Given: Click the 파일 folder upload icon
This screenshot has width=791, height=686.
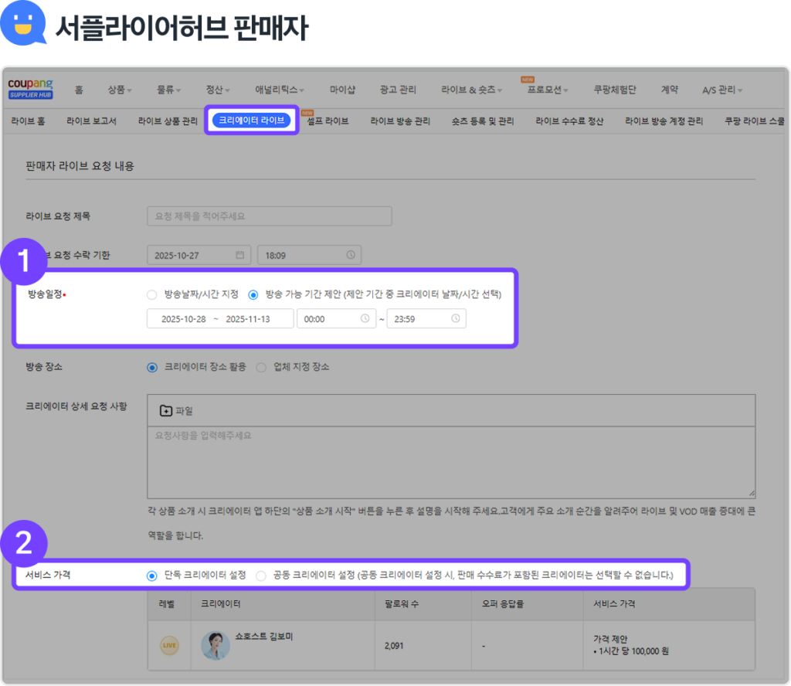Looking at the screenshot, I should click(165, 411).
